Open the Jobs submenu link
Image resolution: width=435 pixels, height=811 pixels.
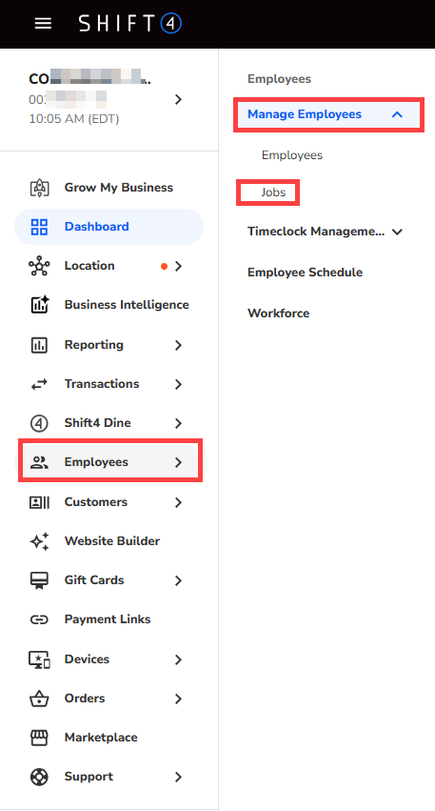[273, 193]
